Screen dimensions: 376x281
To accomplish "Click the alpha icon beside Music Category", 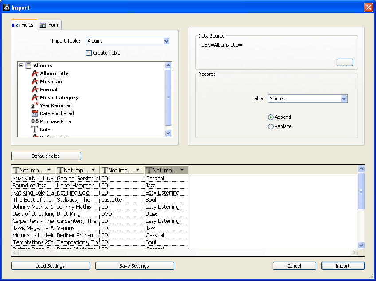I will [35, 98].
